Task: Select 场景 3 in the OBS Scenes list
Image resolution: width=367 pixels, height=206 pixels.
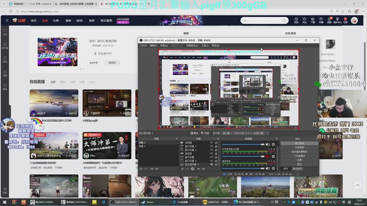Action: coord(158,146)
